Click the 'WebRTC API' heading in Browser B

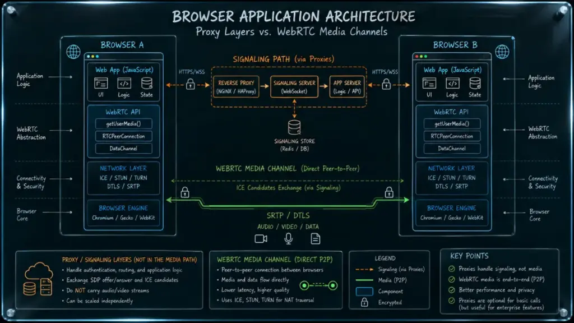click(x=451, y=112)
